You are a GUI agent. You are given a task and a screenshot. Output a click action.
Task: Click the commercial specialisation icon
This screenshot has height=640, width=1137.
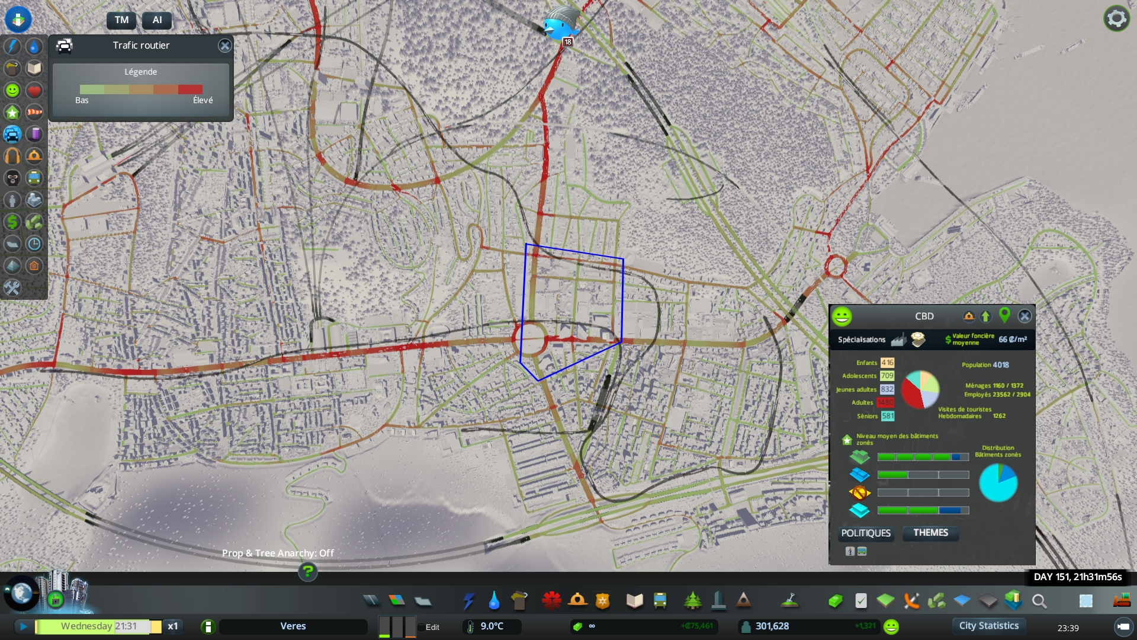tap(918, 340)
